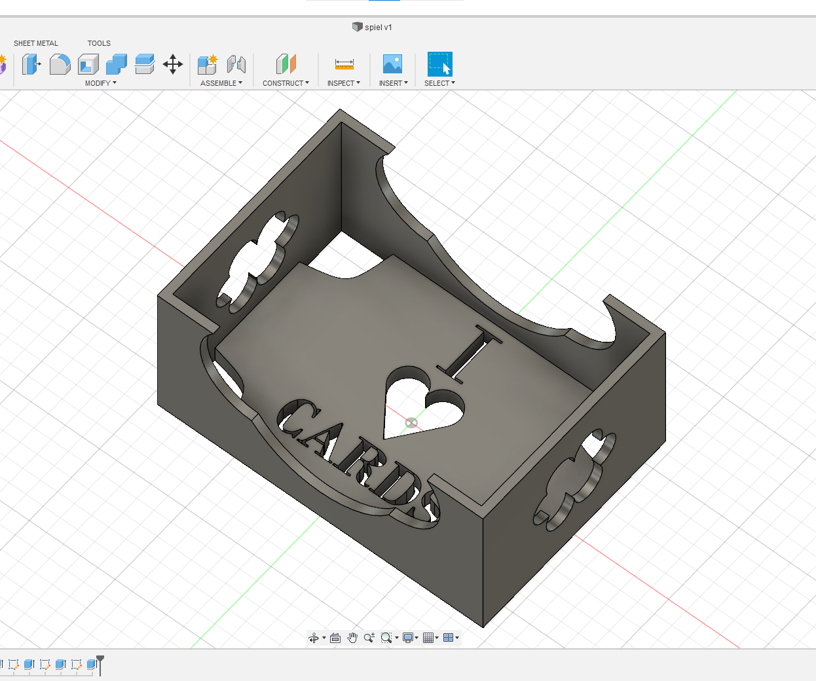The width and height of the screenshot is (816, 681).
Task: Click the first sketch icon in the timeline
Action: coord(13,665)
